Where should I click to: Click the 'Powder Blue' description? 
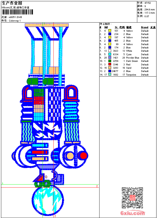point(132,58)
